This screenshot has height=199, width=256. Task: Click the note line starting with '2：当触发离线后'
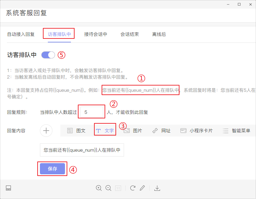coord(68,77)
